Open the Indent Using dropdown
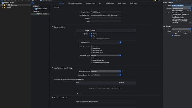This screenshot has height=108, width=192. [181, 29]
